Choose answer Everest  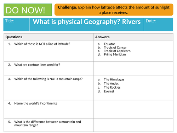[x=109, y=91]
